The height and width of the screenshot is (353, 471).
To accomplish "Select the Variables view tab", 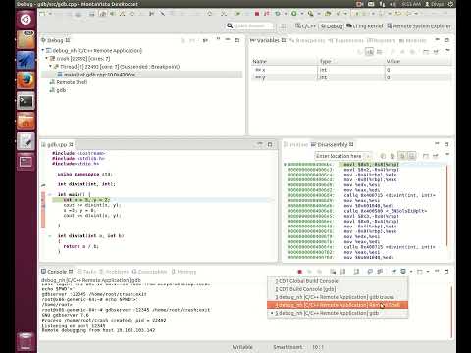I will (x=268, y=40).
